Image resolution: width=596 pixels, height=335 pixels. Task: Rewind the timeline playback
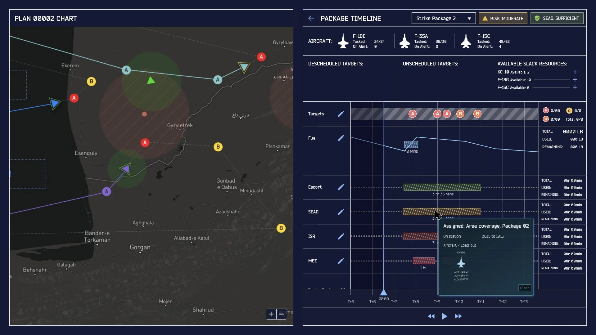431,316
